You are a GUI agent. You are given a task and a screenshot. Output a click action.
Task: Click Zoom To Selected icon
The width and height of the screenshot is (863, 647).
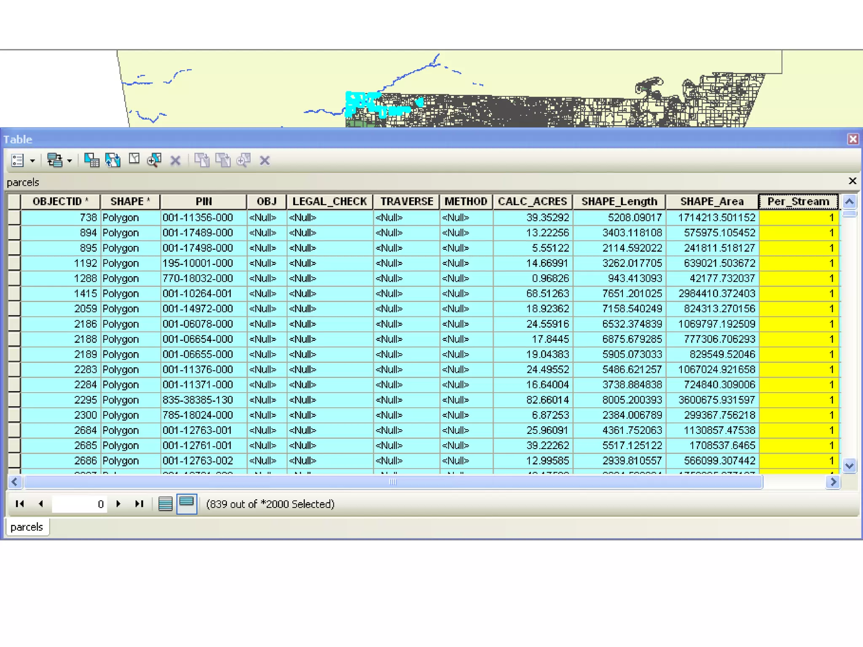point(154,160)
